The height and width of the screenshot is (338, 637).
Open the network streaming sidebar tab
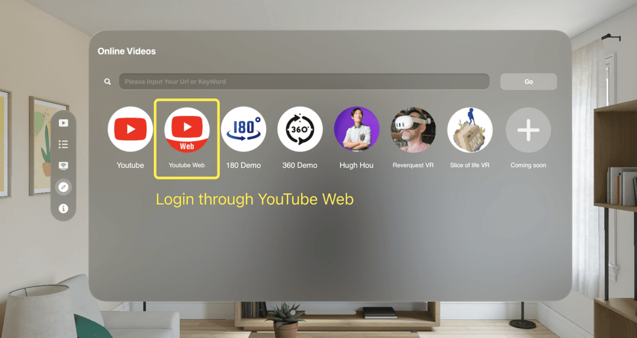coord(64,166)
